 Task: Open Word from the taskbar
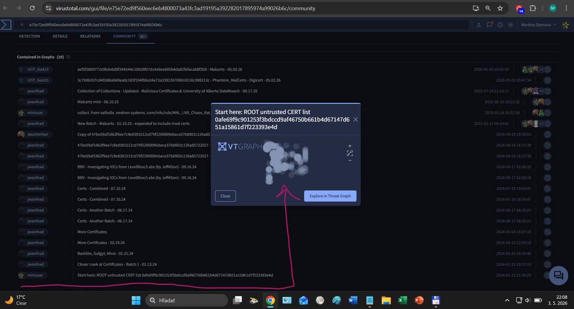coord(353,300)
